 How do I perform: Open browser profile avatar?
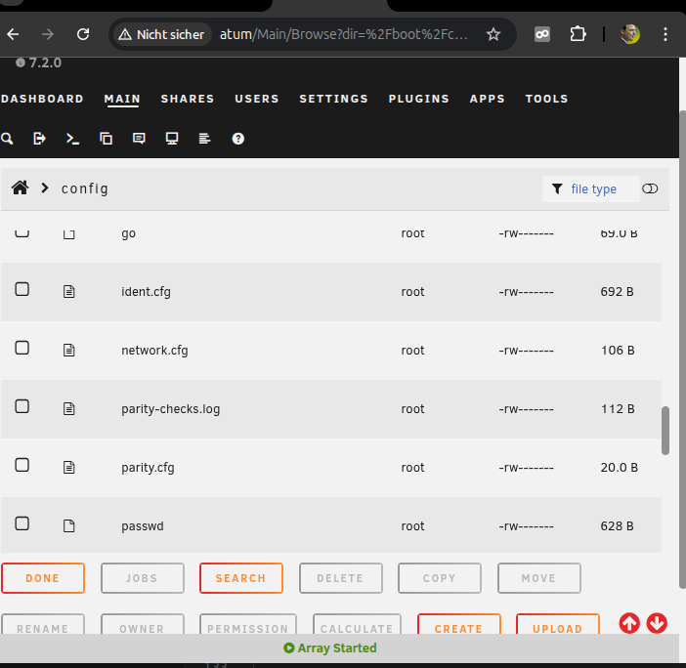tap(630, 34)
